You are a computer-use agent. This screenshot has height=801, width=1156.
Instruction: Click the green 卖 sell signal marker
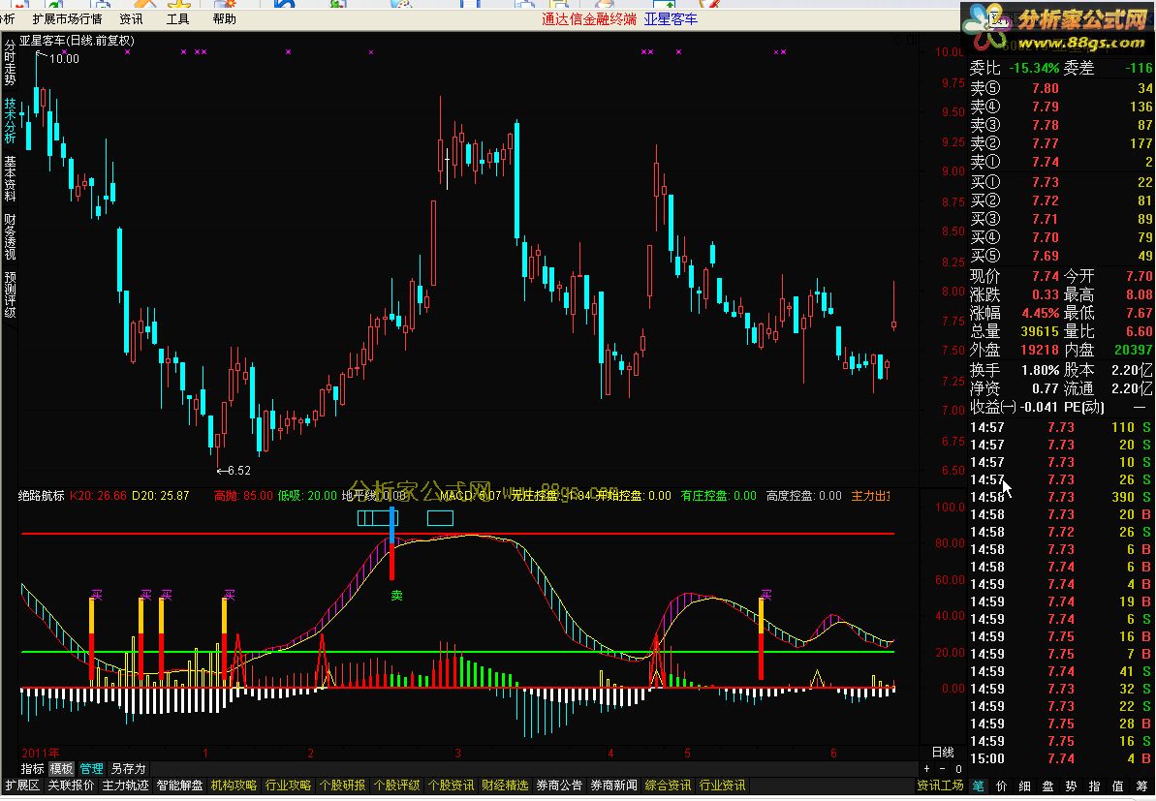coord(396,595)
